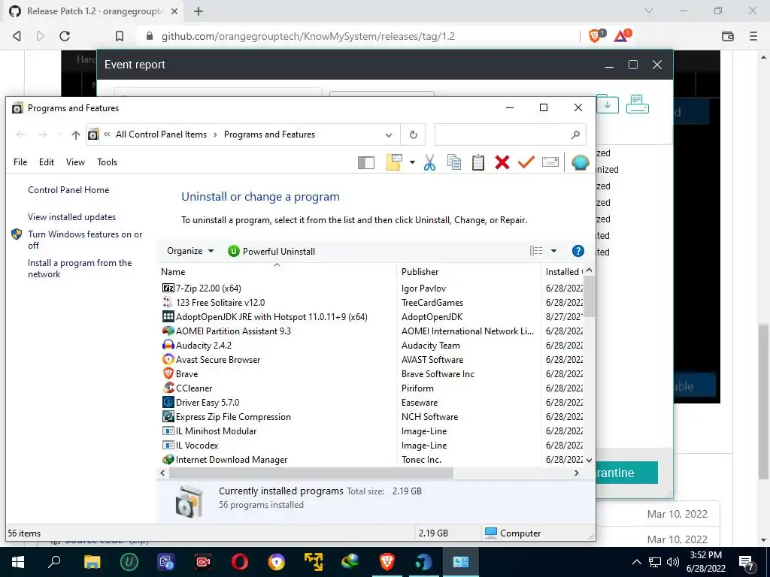Screen dimensions: 770x577
Task: Select CCleaner in the programs list
Action: [194, 388]
